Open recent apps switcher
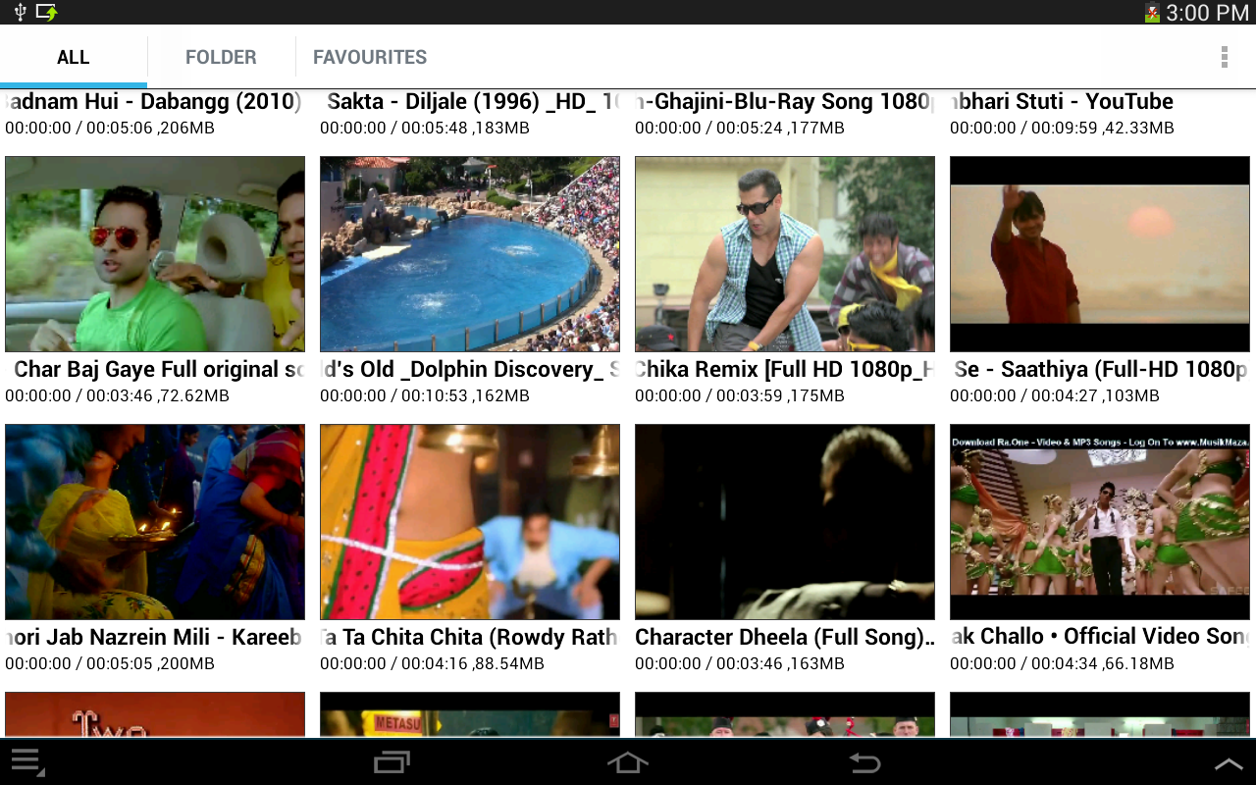 (x=392, y=762)
